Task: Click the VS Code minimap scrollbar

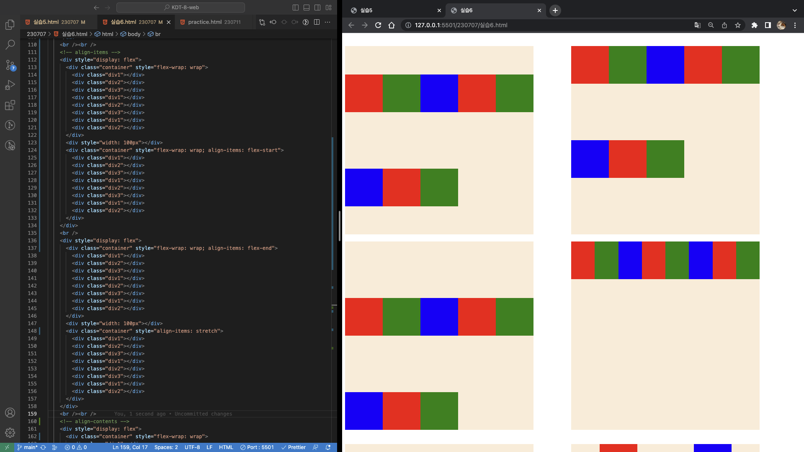Action: point(334,241)
